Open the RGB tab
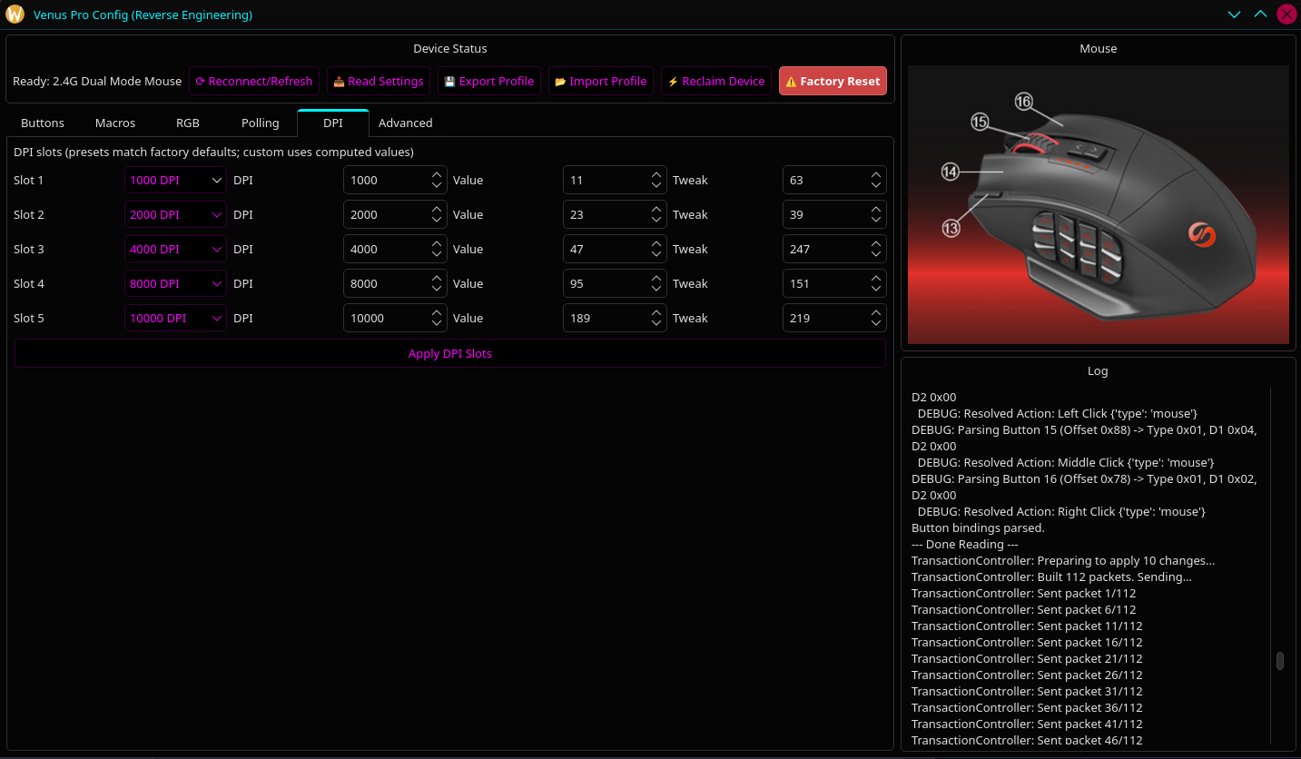The image size is (1301, 759). [188, 123]
